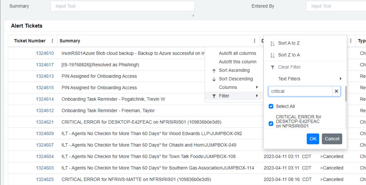Toggle the Select All checkbox
The image size is (366, 185).
(271, 106)
